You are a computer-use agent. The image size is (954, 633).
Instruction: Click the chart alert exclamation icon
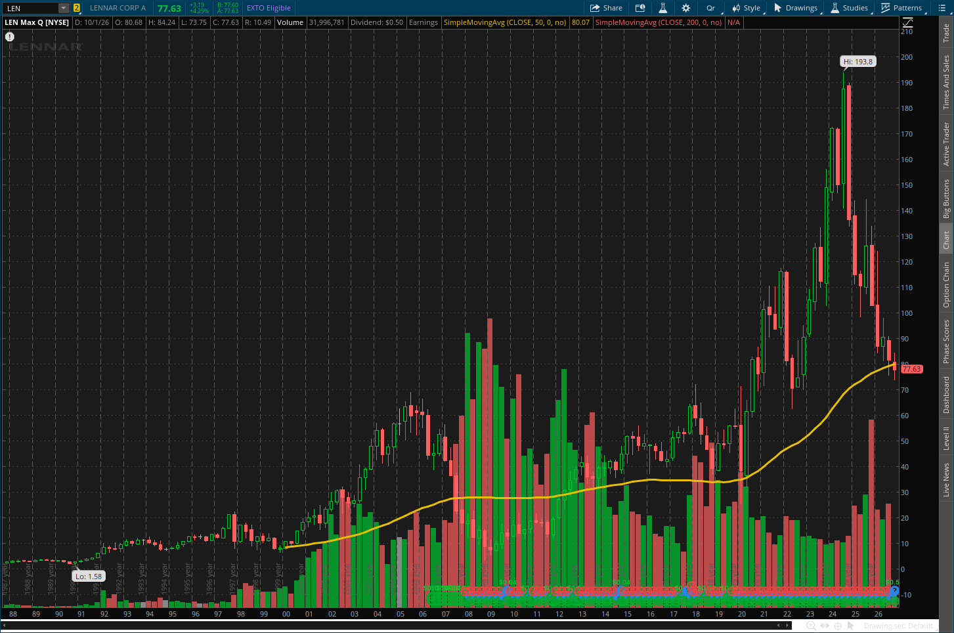pos(10,37)
